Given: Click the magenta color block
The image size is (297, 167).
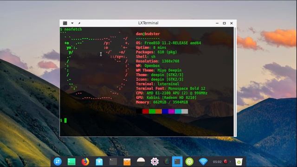Looking at the screenshot, I should pos(172,111).
